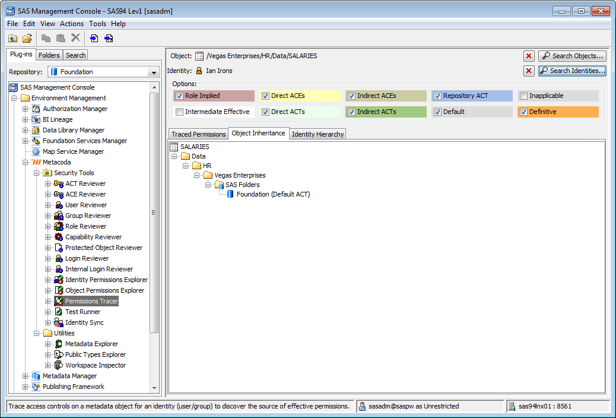Click the Copy toolbar icon

46,38
